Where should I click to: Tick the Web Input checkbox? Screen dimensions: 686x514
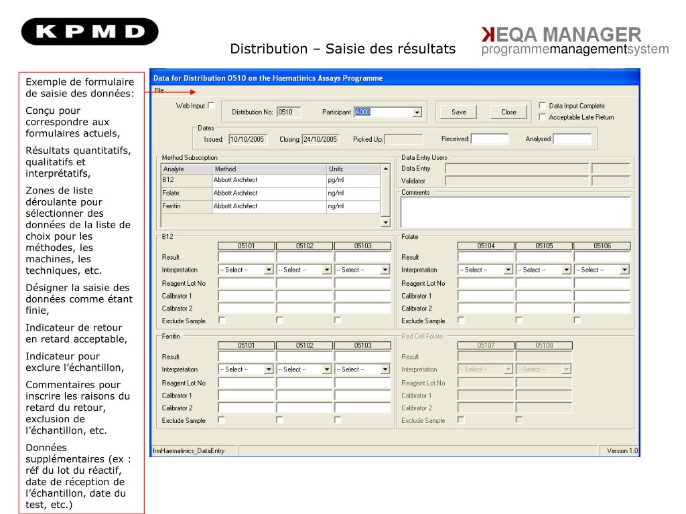click(x=211, y=105)
